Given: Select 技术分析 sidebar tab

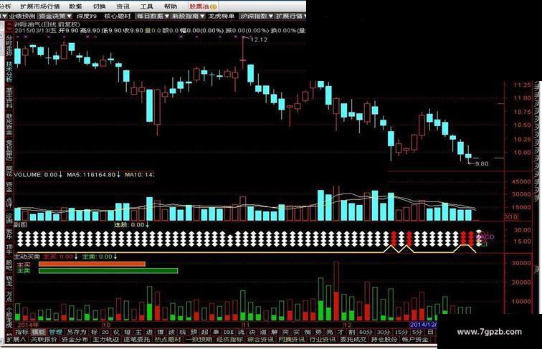Looking at the screenshot, I should pos(9,71).
